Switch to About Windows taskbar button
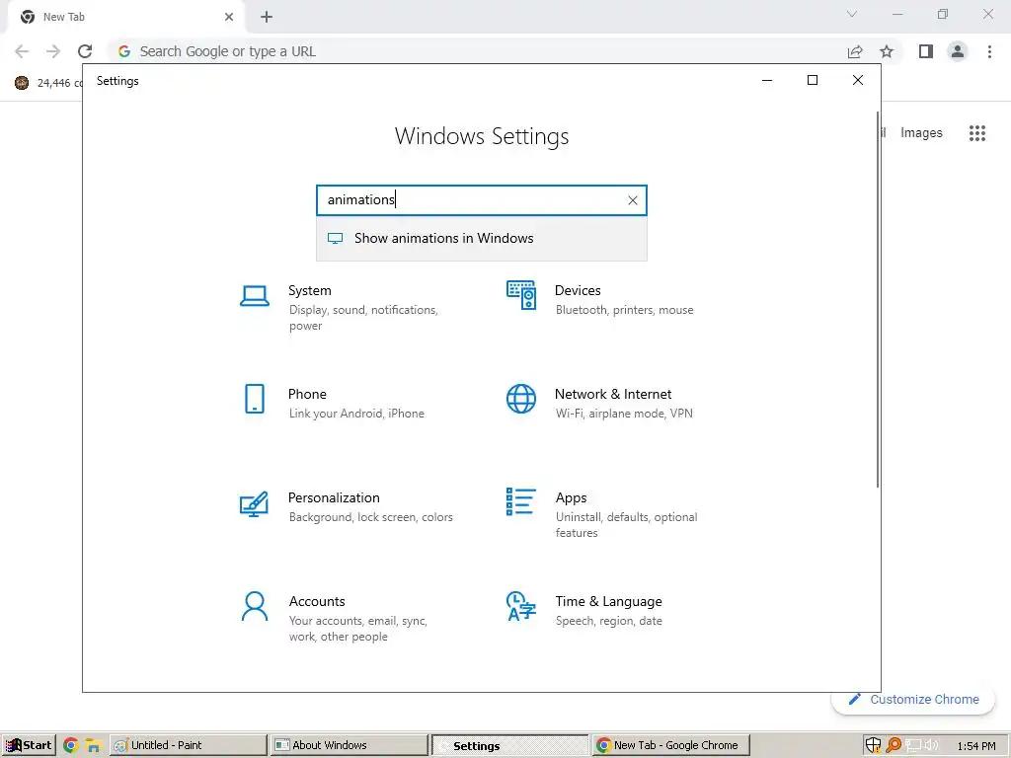 pos(350,745)
